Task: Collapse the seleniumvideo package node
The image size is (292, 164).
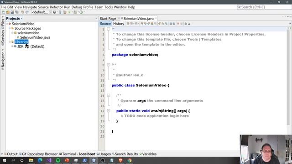Action: pos(12,33)
